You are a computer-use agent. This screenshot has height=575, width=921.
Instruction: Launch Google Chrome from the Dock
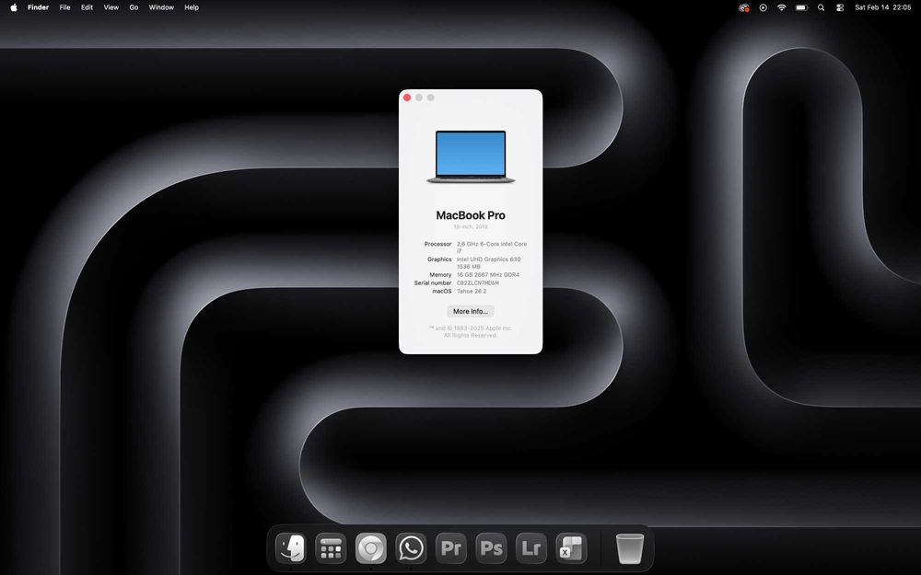click(370, 548)
